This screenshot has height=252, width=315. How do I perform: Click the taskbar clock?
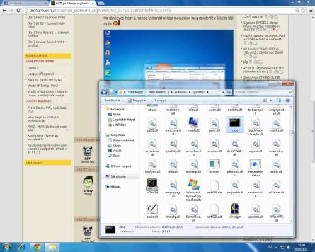(302, 248)
